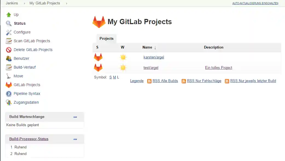Click the Description column header
This screenshot has height=161, width=285.
coord(214,47)
